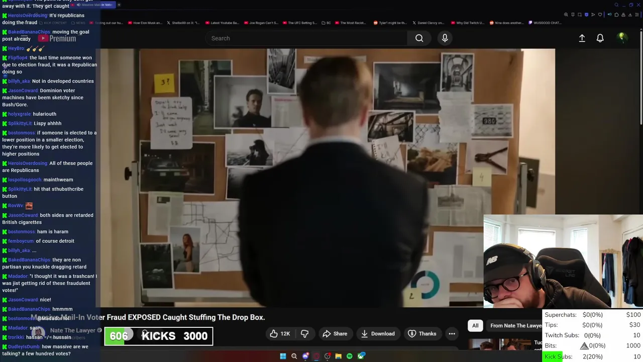Bookmark page with the heart icon
This screenshot has width=643, height=362.
coord(600,15)
